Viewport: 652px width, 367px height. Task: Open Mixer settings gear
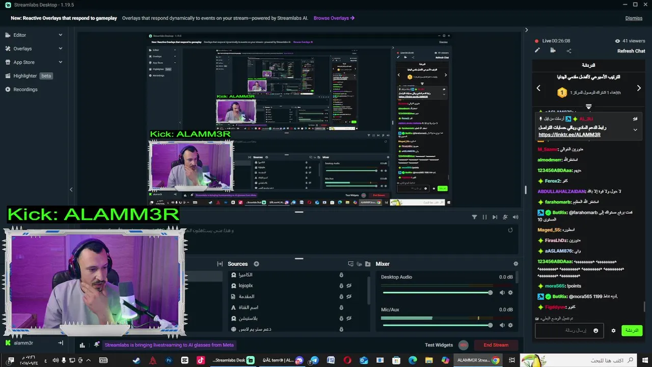pyautogui.click(x=515, y=264)
